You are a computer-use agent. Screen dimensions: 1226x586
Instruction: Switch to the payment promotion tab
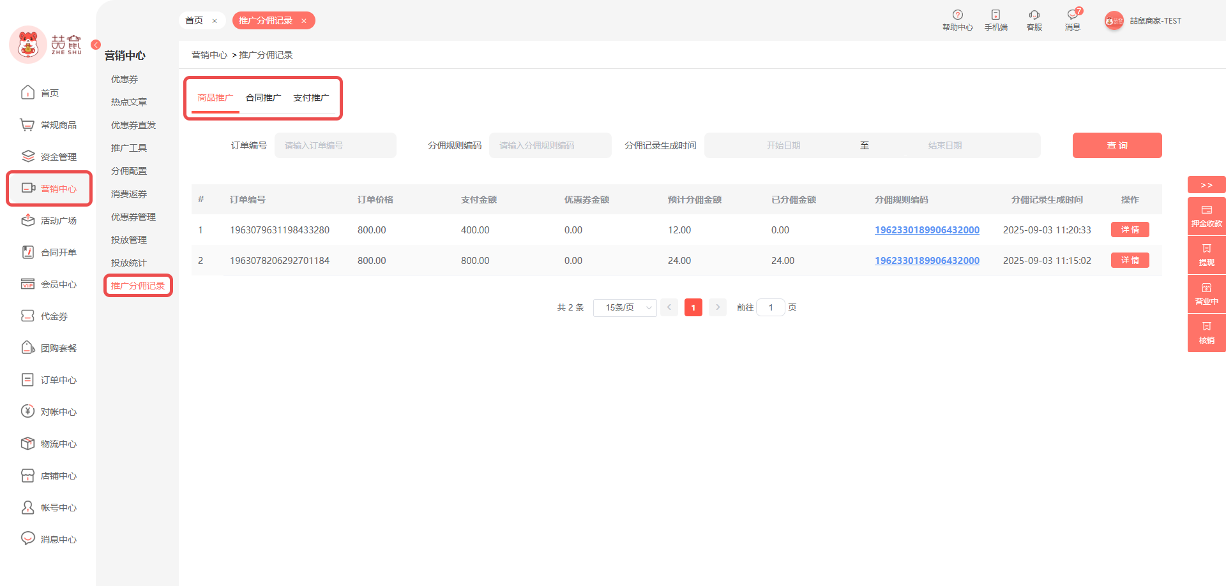tap(311, 98)
